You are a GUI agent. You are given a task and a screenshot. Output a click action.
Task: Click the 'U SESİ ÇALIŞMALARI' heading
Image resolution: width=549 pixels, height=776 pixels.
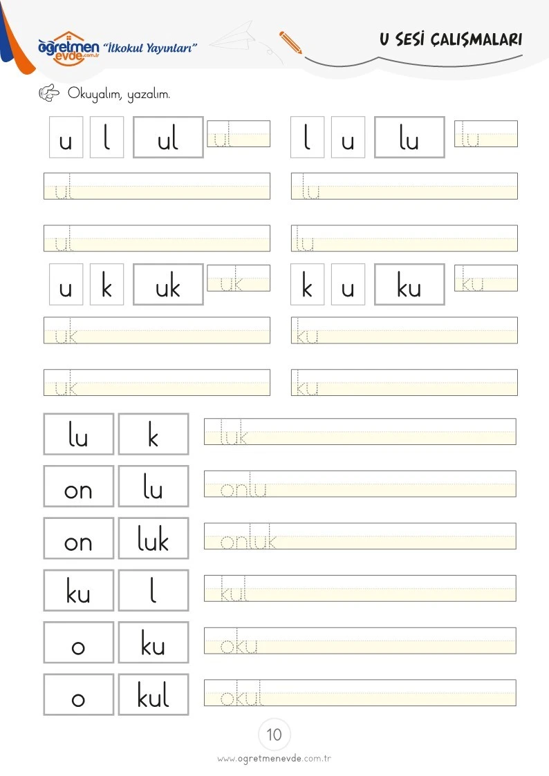[x=451, y=39]
